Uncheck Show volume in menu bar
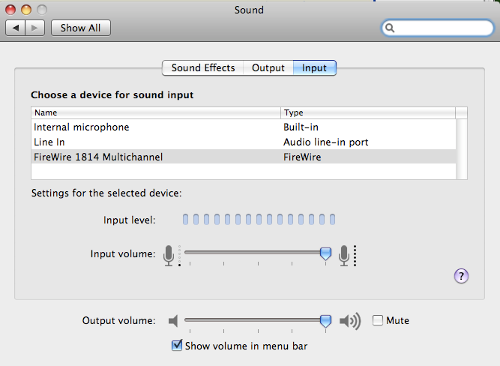Image resolution: width=500 pixels, height=366 pixels. 177,346
